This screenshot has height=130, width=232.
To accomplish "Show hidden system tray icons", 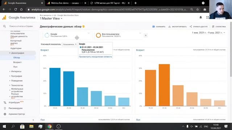I will [183, 126].
